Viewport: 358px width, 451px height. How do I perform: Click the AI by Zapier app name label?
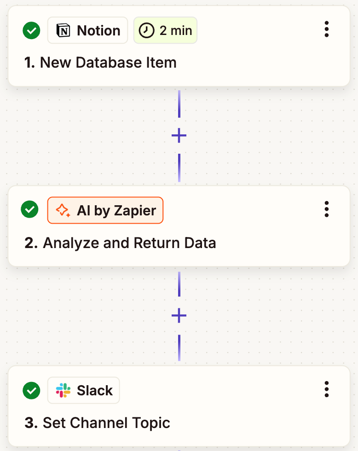pos(116,211)
